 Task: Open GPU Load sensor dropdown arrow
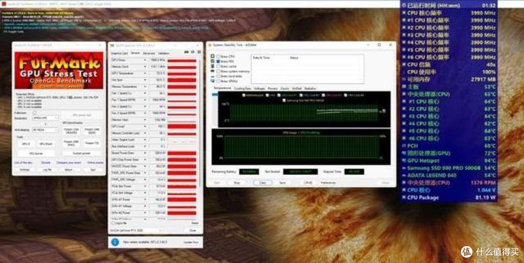click(145, 126)
